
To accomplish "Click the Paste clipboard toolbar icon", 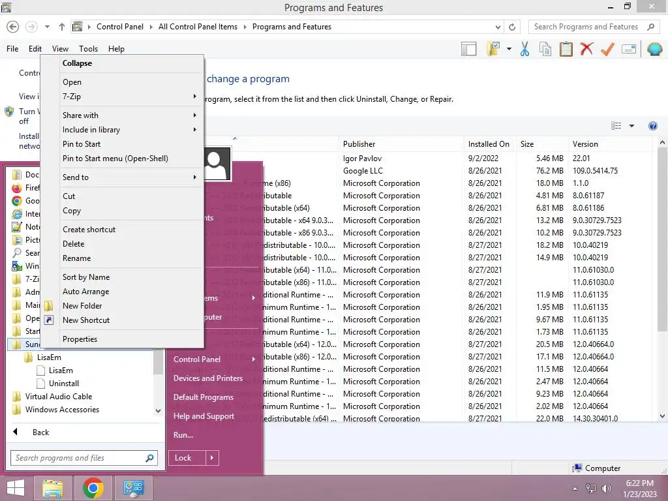I will click(566, 49).
